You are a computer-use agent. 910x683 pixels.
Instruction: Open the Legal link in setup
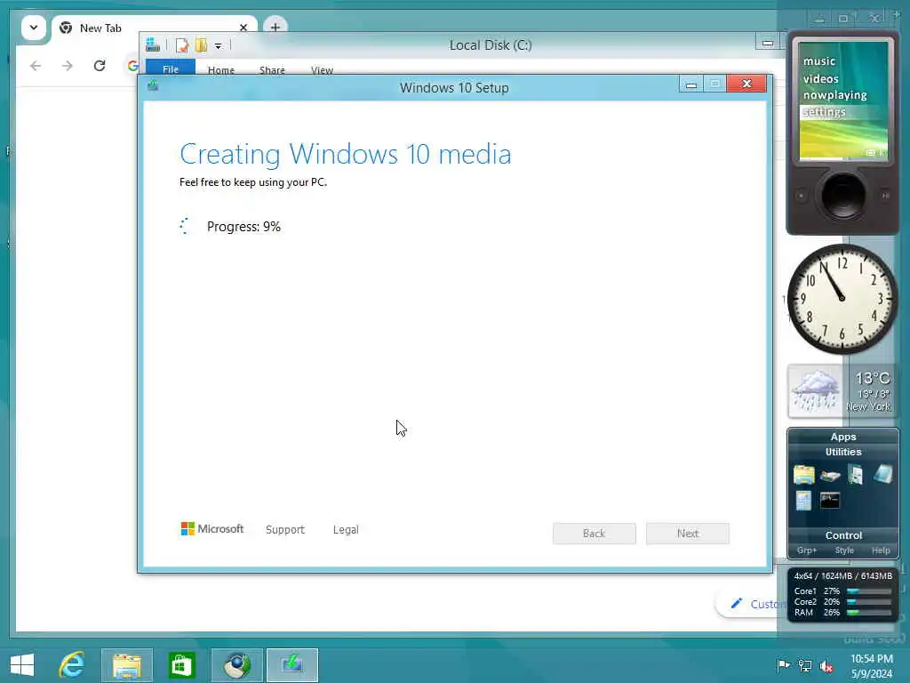coord(346,530)
